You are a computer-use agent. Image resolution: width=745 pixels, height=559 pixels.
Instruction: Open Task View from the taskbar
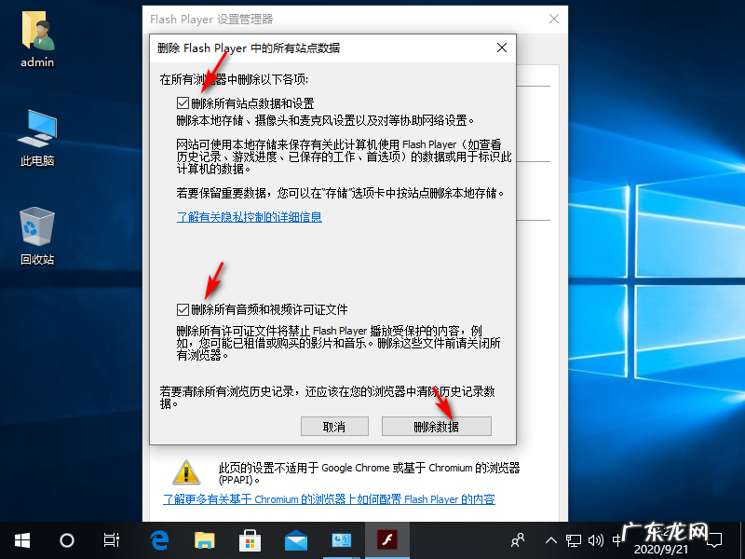pyautogui.click(x=111, y=540)
